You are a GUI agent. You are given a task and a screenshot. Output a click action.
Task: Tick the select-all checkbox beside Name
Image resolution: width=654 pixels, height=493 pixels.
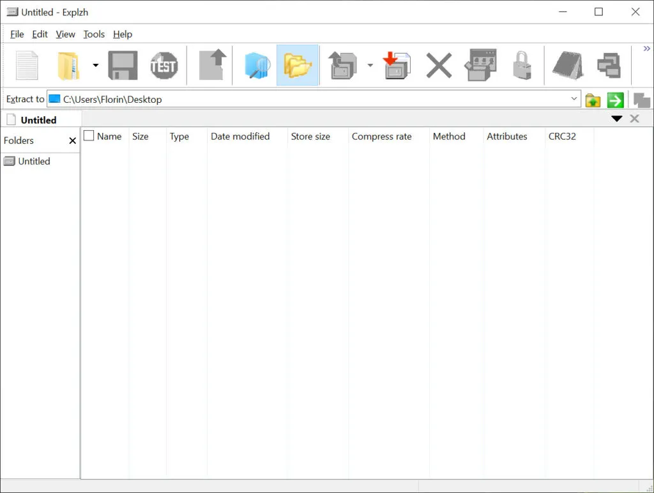click(x=88, y=135)
